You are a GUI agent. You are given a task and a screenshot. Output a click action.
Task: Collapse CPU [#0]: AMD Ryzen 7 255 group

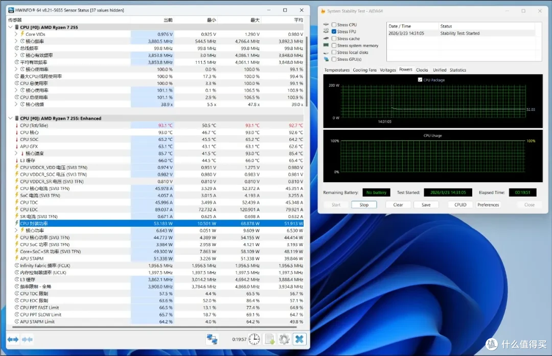coord(10,27)
